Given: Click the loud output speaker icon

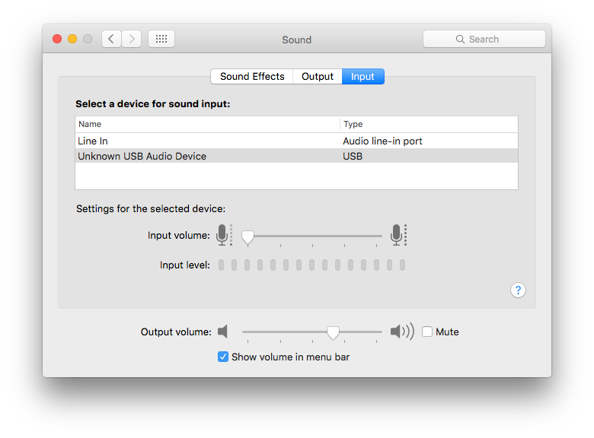Looking at the screenshot, I should (401, 332).
